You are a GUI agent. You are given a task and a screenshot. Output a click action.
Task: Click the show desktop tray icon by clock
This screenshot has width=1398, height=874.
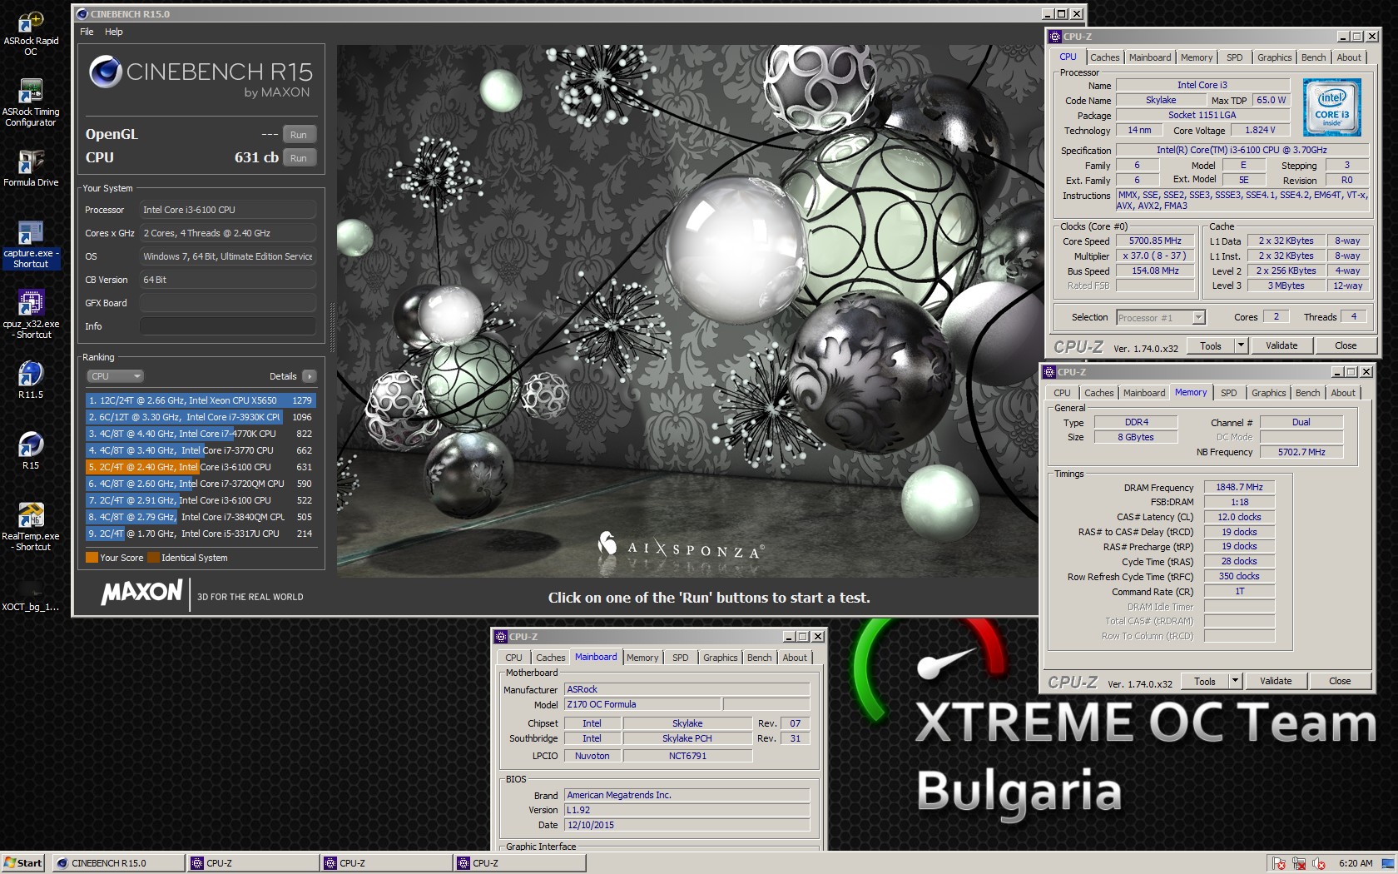coord(1387,864)
